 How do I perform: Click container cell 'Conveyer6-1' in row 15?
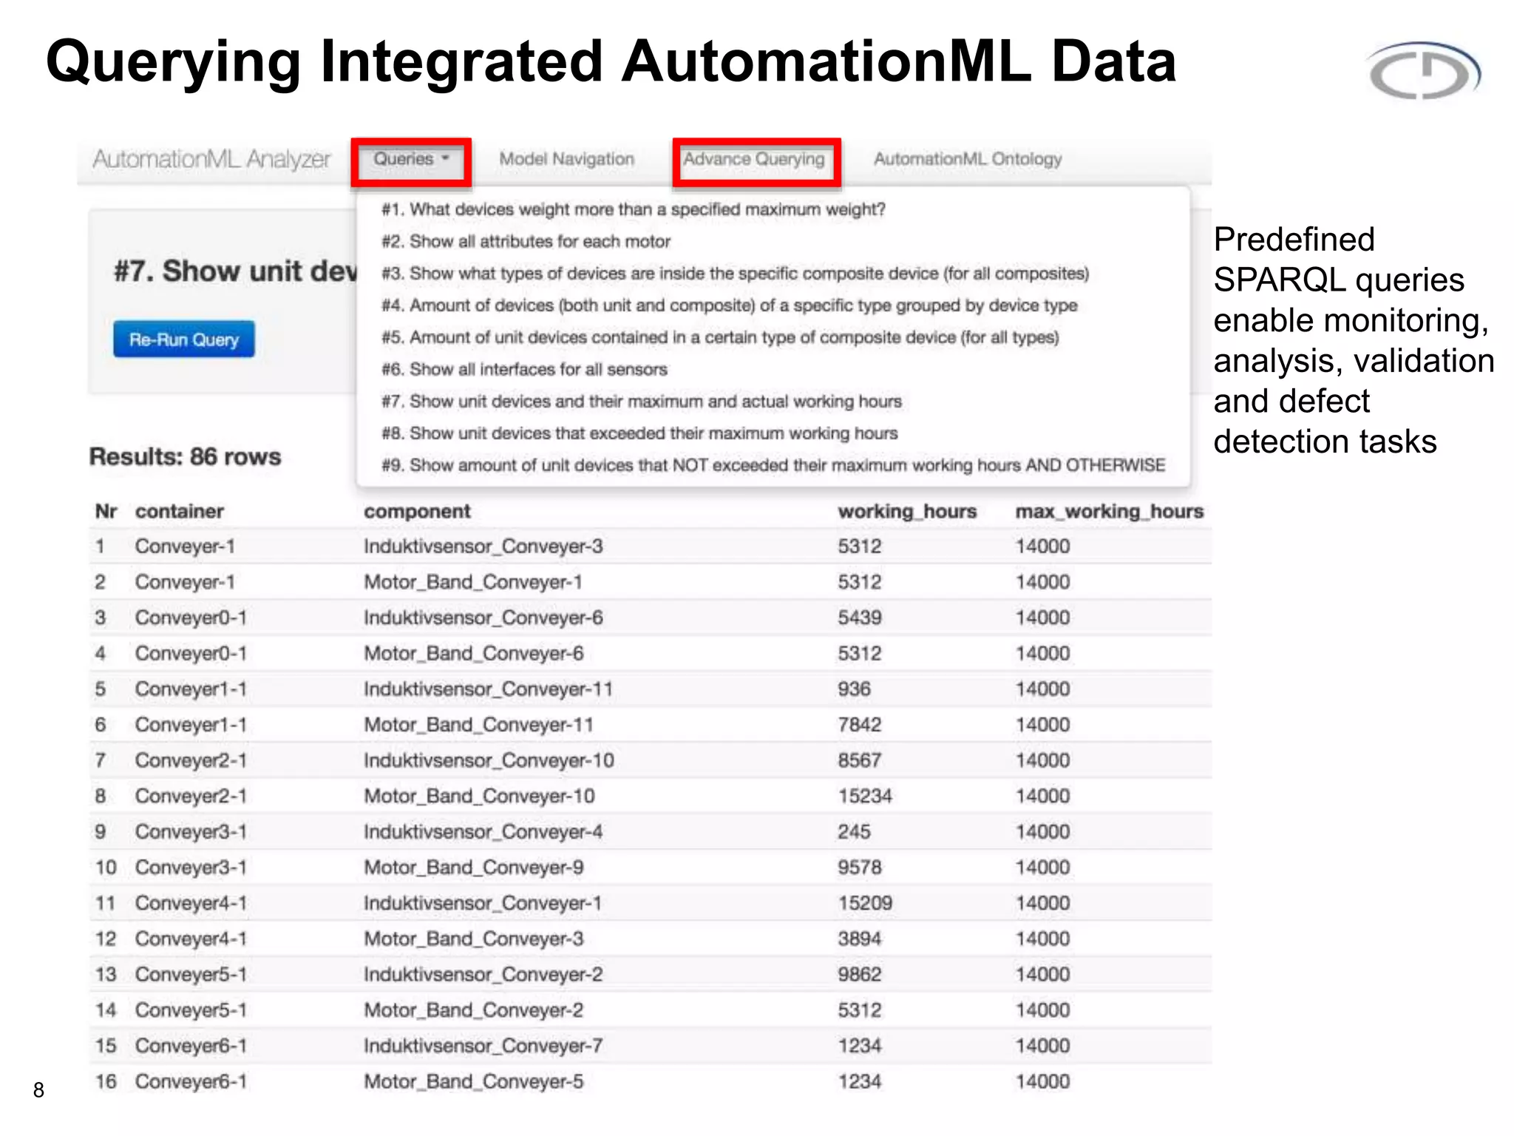pos(191,1046)
